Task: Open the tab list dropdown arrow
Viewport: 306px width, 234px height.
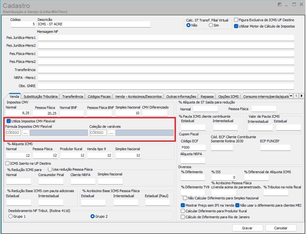Action: tap(291, 96)
